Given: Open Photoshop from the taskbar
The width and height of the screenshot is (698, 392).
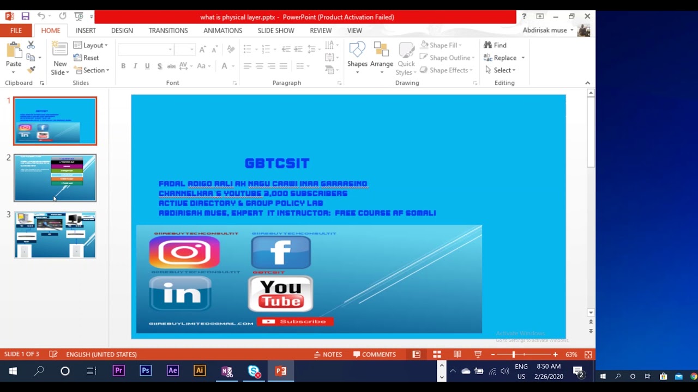Looking at the screenshot, I should 146,371.
